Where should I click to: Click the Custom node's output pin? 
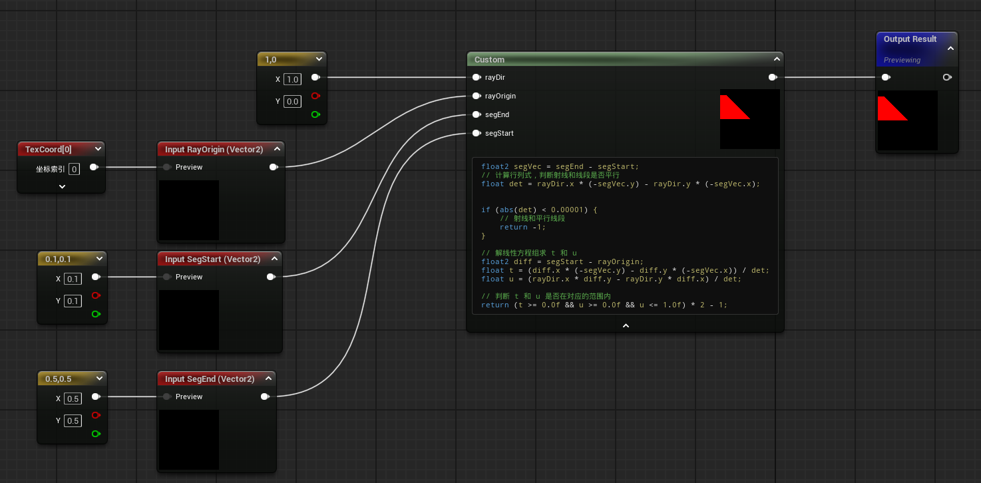click(772, 78)
